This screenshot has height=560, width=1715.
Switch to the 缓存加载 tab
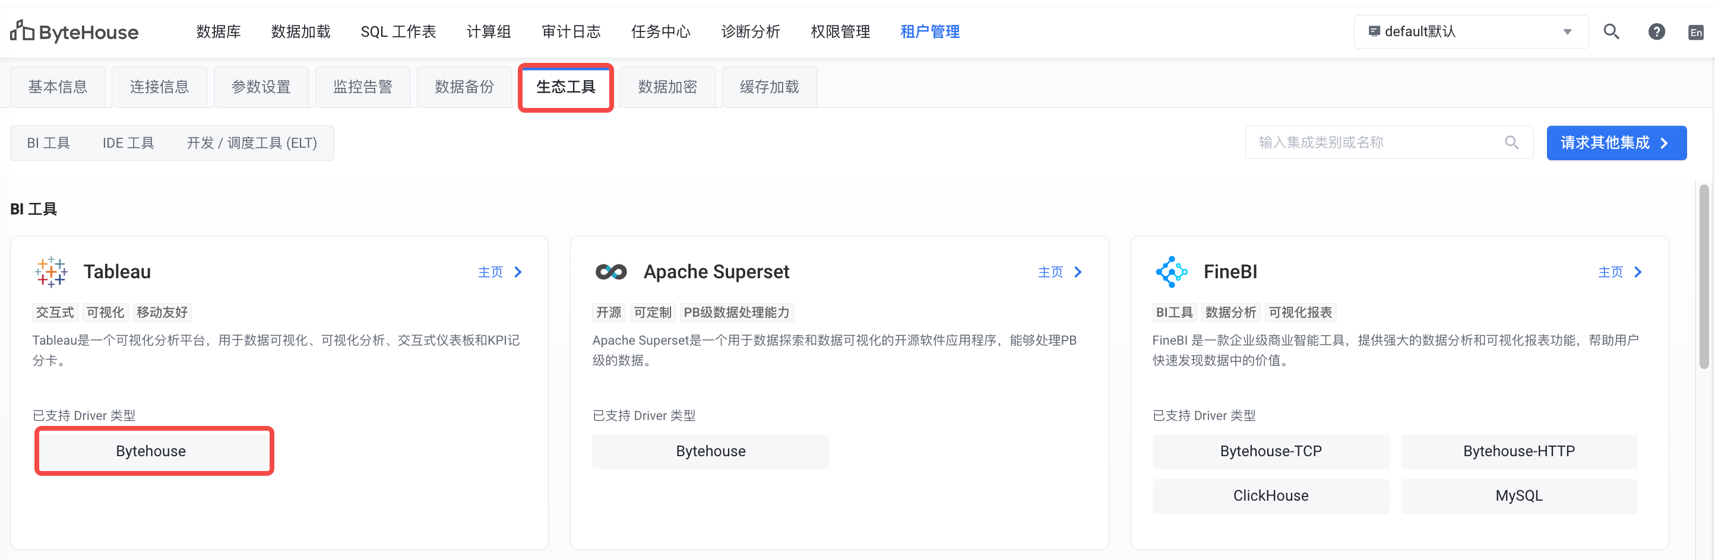tap(770, 87)
